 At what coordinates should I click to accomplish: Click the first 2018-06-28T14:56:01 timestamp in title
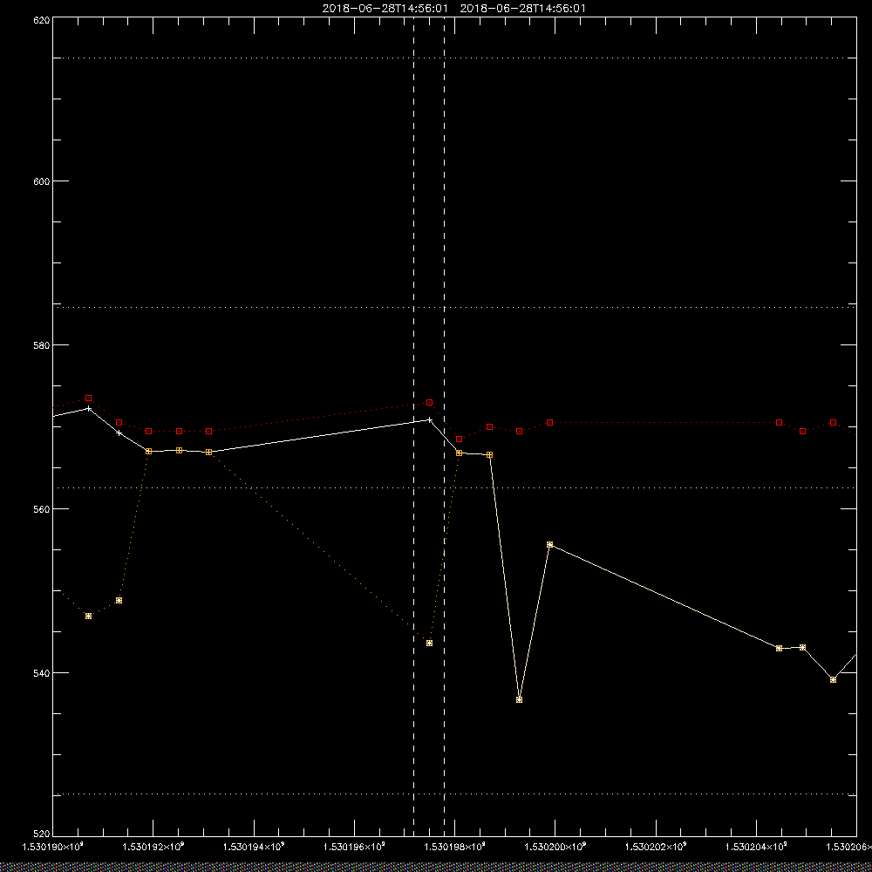pyautogui.click(x=385, y=9)
